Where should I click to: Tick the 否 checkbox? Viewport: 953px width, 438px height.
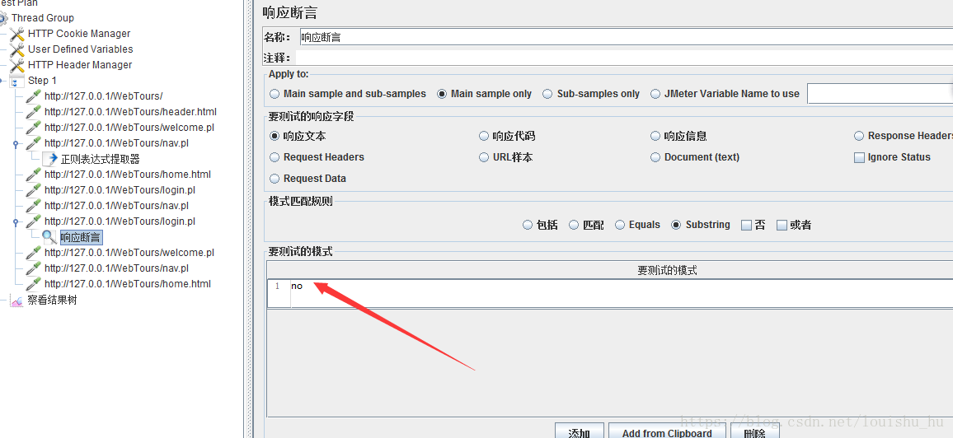coord(746,225)
